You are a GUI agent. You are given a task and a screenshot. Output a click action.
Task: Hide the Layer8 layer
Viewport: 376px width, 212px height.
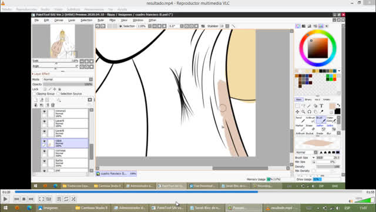pos(45,131)
